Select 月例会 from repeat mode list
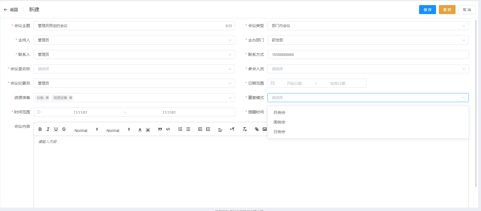Image resolution: width=481 pixels, height=211 pixels. pos(279,113)
